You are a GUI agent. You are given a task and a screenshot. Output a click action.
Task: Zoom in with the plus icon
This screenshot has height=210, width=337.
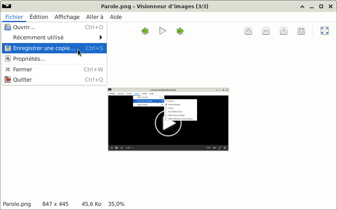pos(248,31)
